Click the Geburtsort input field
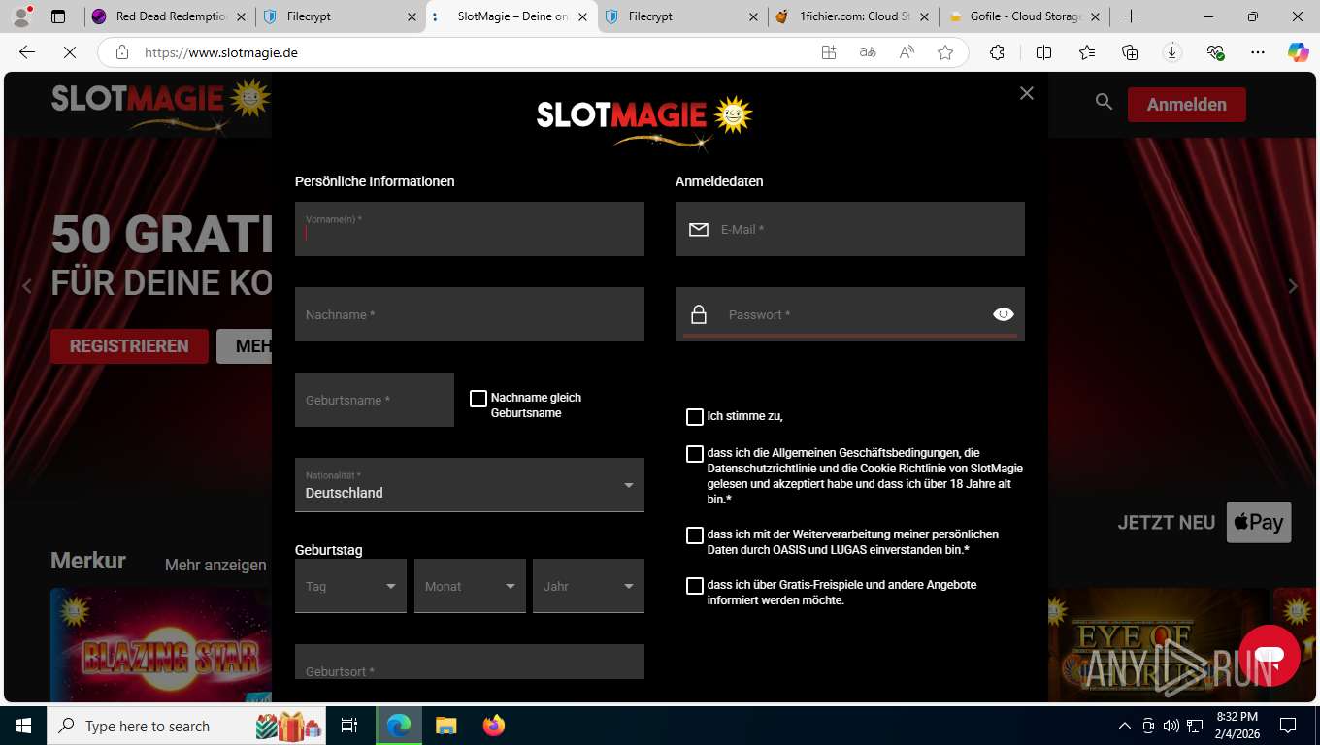Image resolution: width=1320 pixels, height=745 pixels. pyautogui.click(x=470, y=662)
